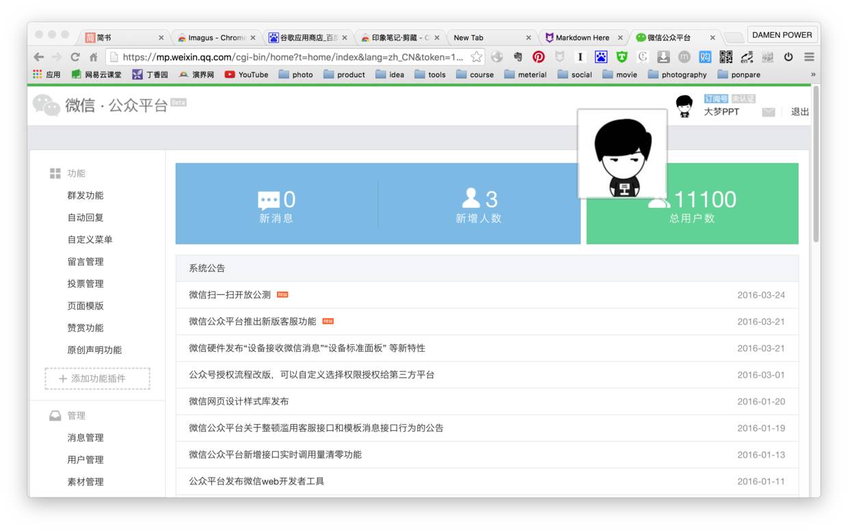Image resolution: width=848 pixels, height=530 pixels.
Task: Open the Evernote elephant extension
Action: (x=518, y=57)
